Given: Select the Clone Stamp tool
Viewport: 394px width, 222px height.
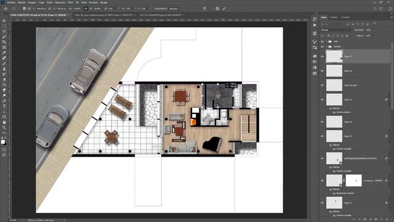Looking at the screenshot, I should (4, 68).
